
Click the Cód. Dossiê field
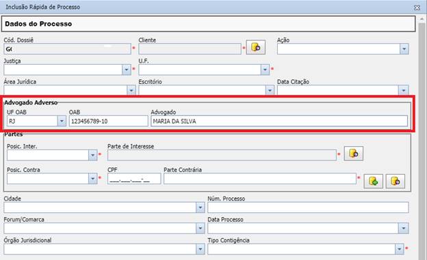point(67,49)
